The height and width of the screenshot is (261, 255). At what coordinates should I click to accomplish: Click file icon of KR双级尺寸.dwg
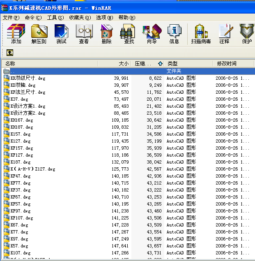click(x=7, y=78)
